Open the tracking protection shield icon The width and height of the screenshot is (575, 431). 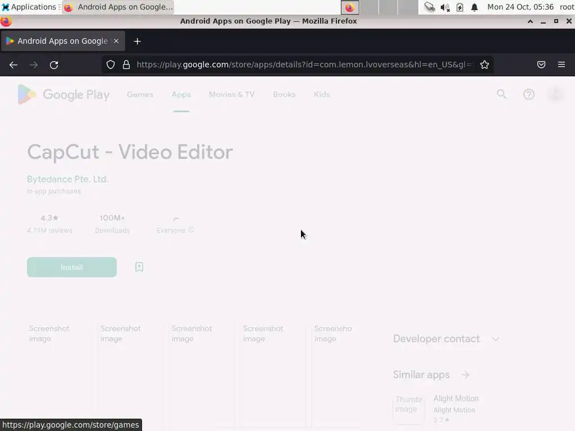111,65
